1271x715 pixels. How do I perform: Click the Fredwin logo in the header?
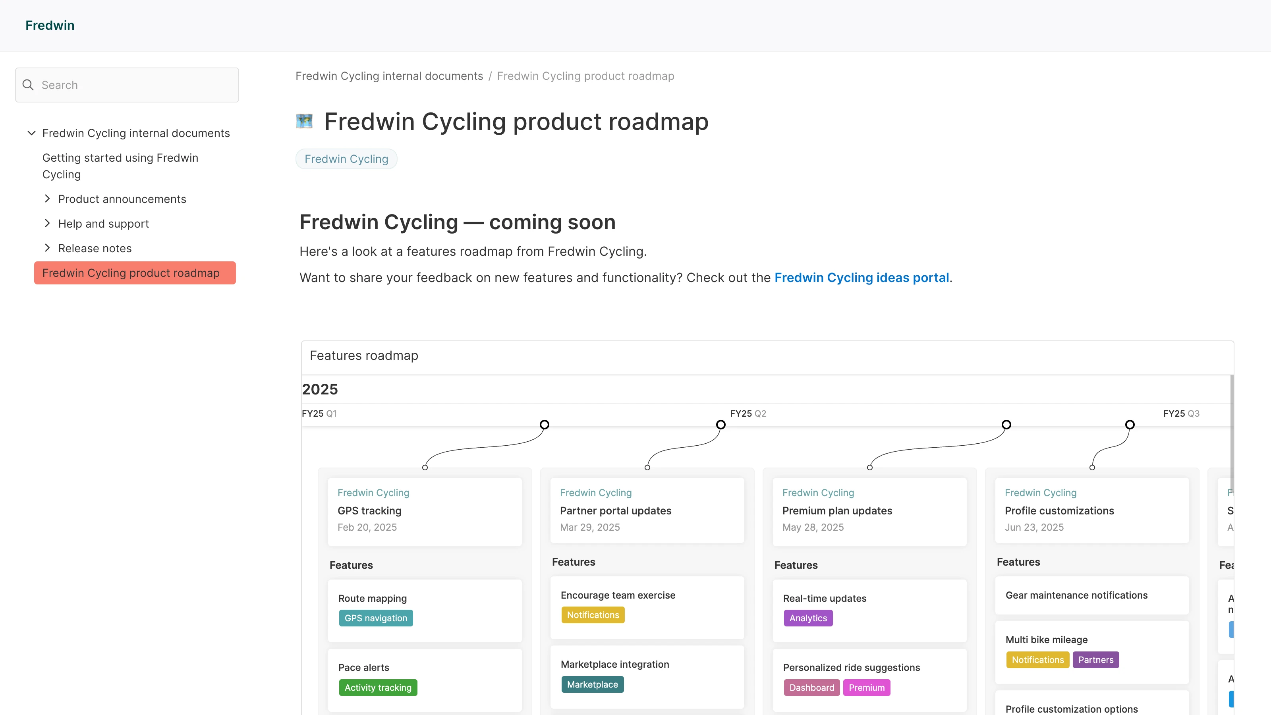[49, 25]
